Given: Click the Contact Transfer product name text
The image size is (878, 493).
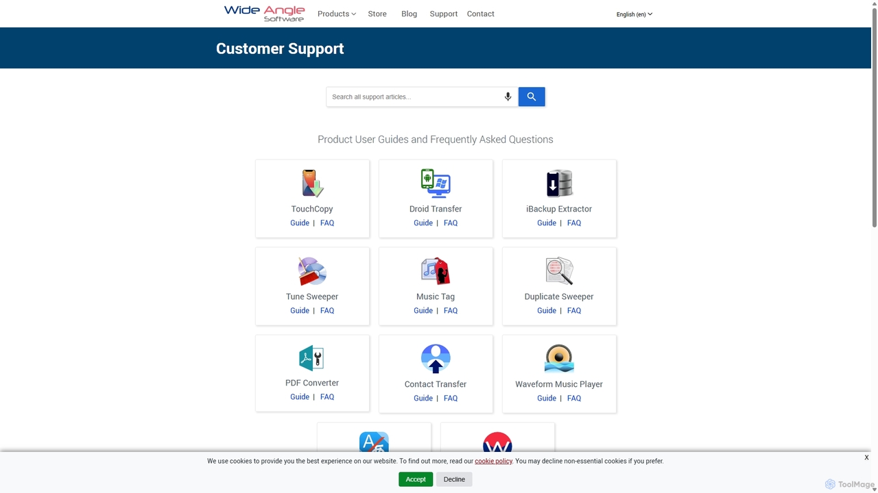Looking at the screenshot, I should 436,384.
